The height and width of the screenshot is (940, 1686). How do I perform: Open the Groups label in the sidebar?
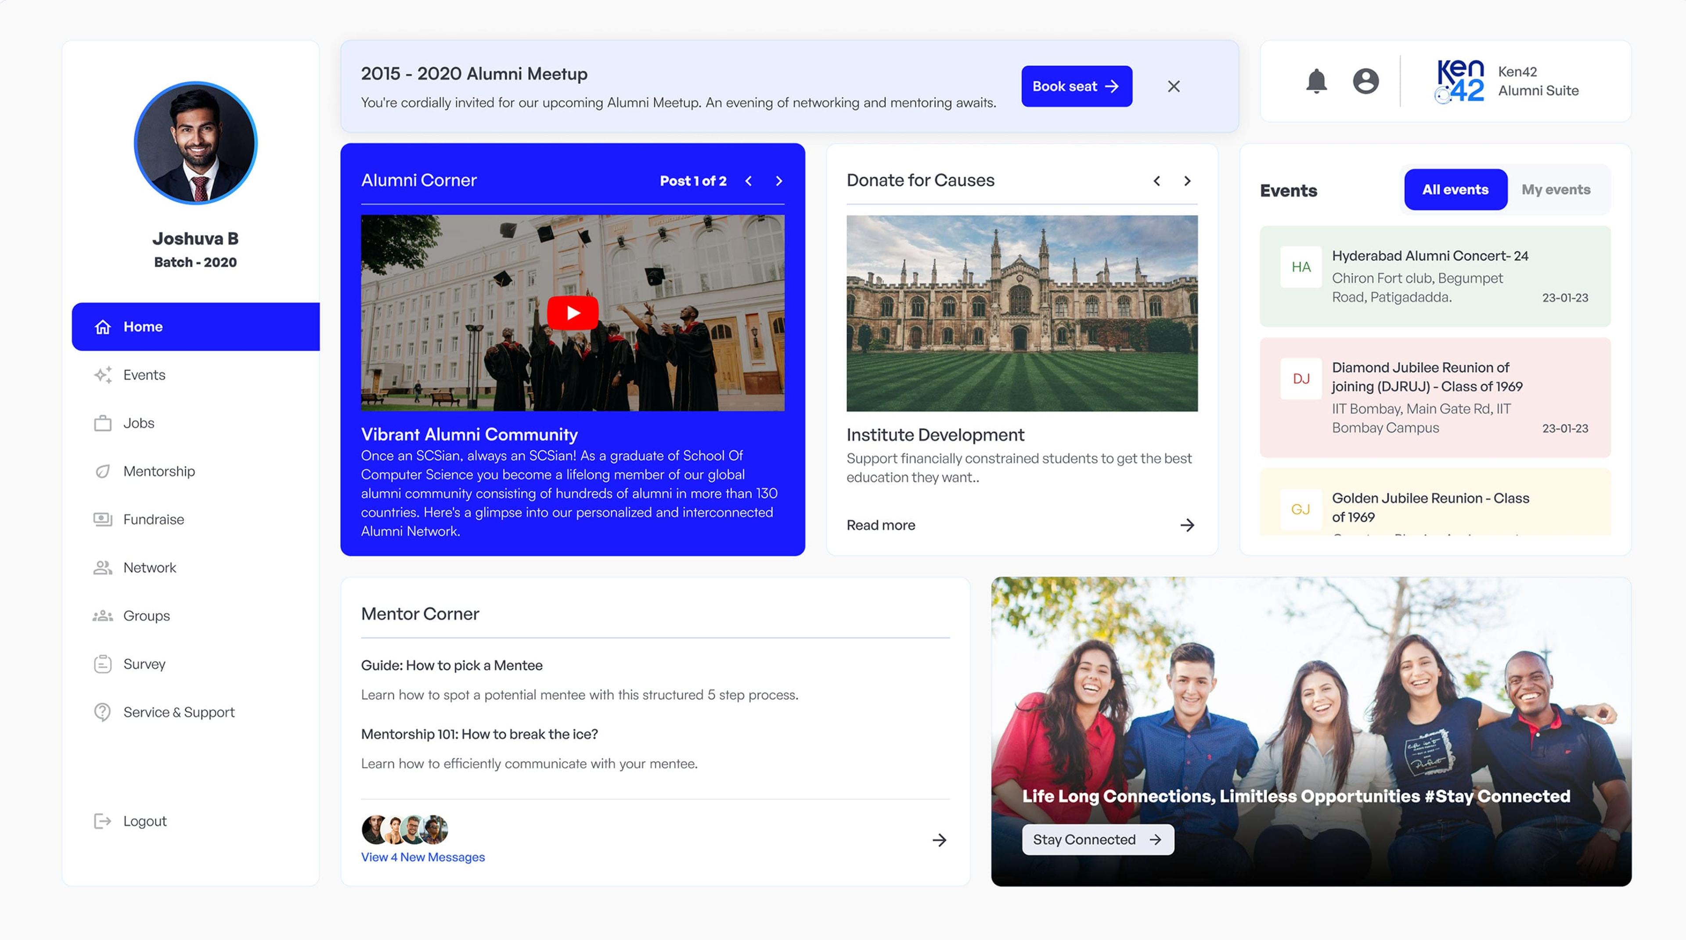(147, 616)
